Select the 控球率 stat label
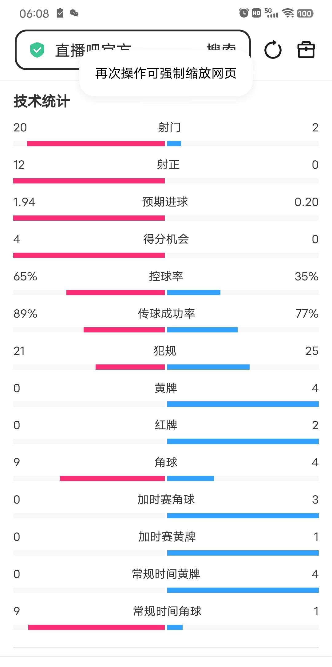 point(166,276)
